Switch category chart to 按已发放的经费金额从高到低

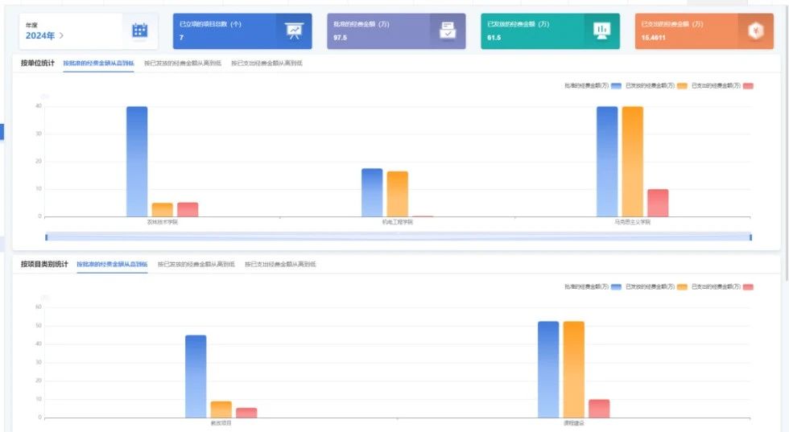pyautogui.click(x=196, y=264)
